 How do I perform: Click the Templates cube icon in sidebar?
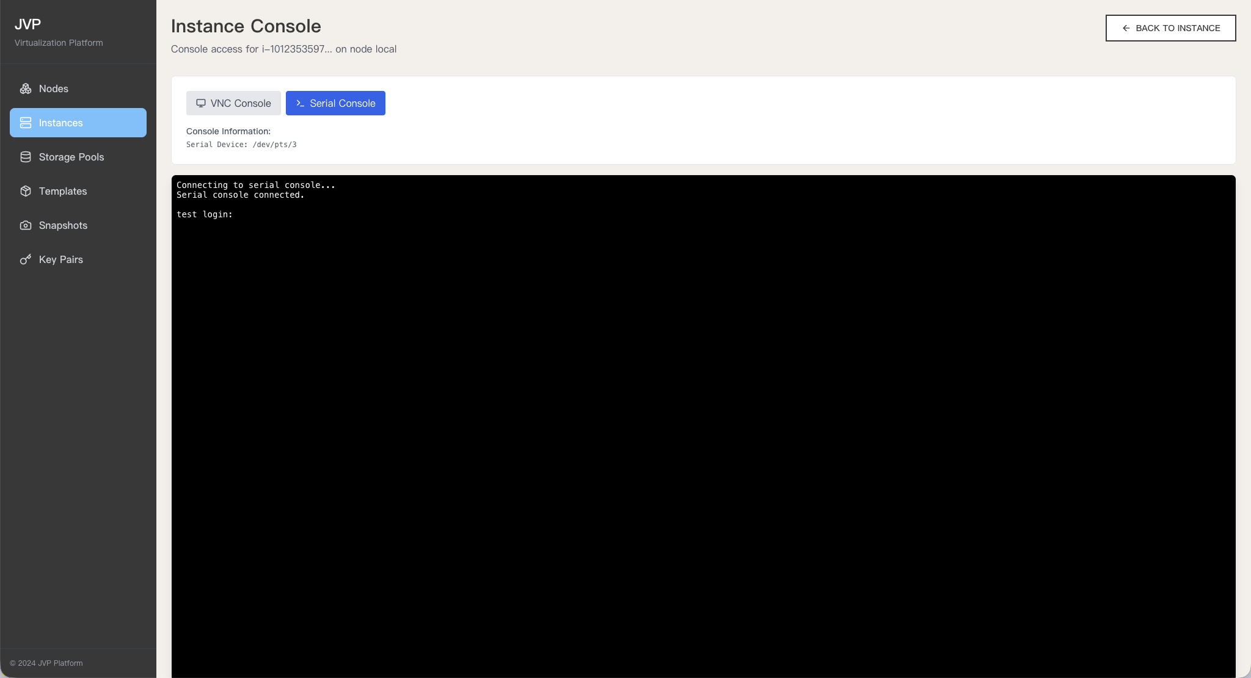point(26,191)
